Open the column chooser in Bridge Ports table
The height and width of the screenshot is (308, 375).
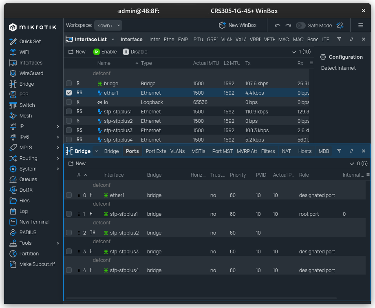(368, 175)
